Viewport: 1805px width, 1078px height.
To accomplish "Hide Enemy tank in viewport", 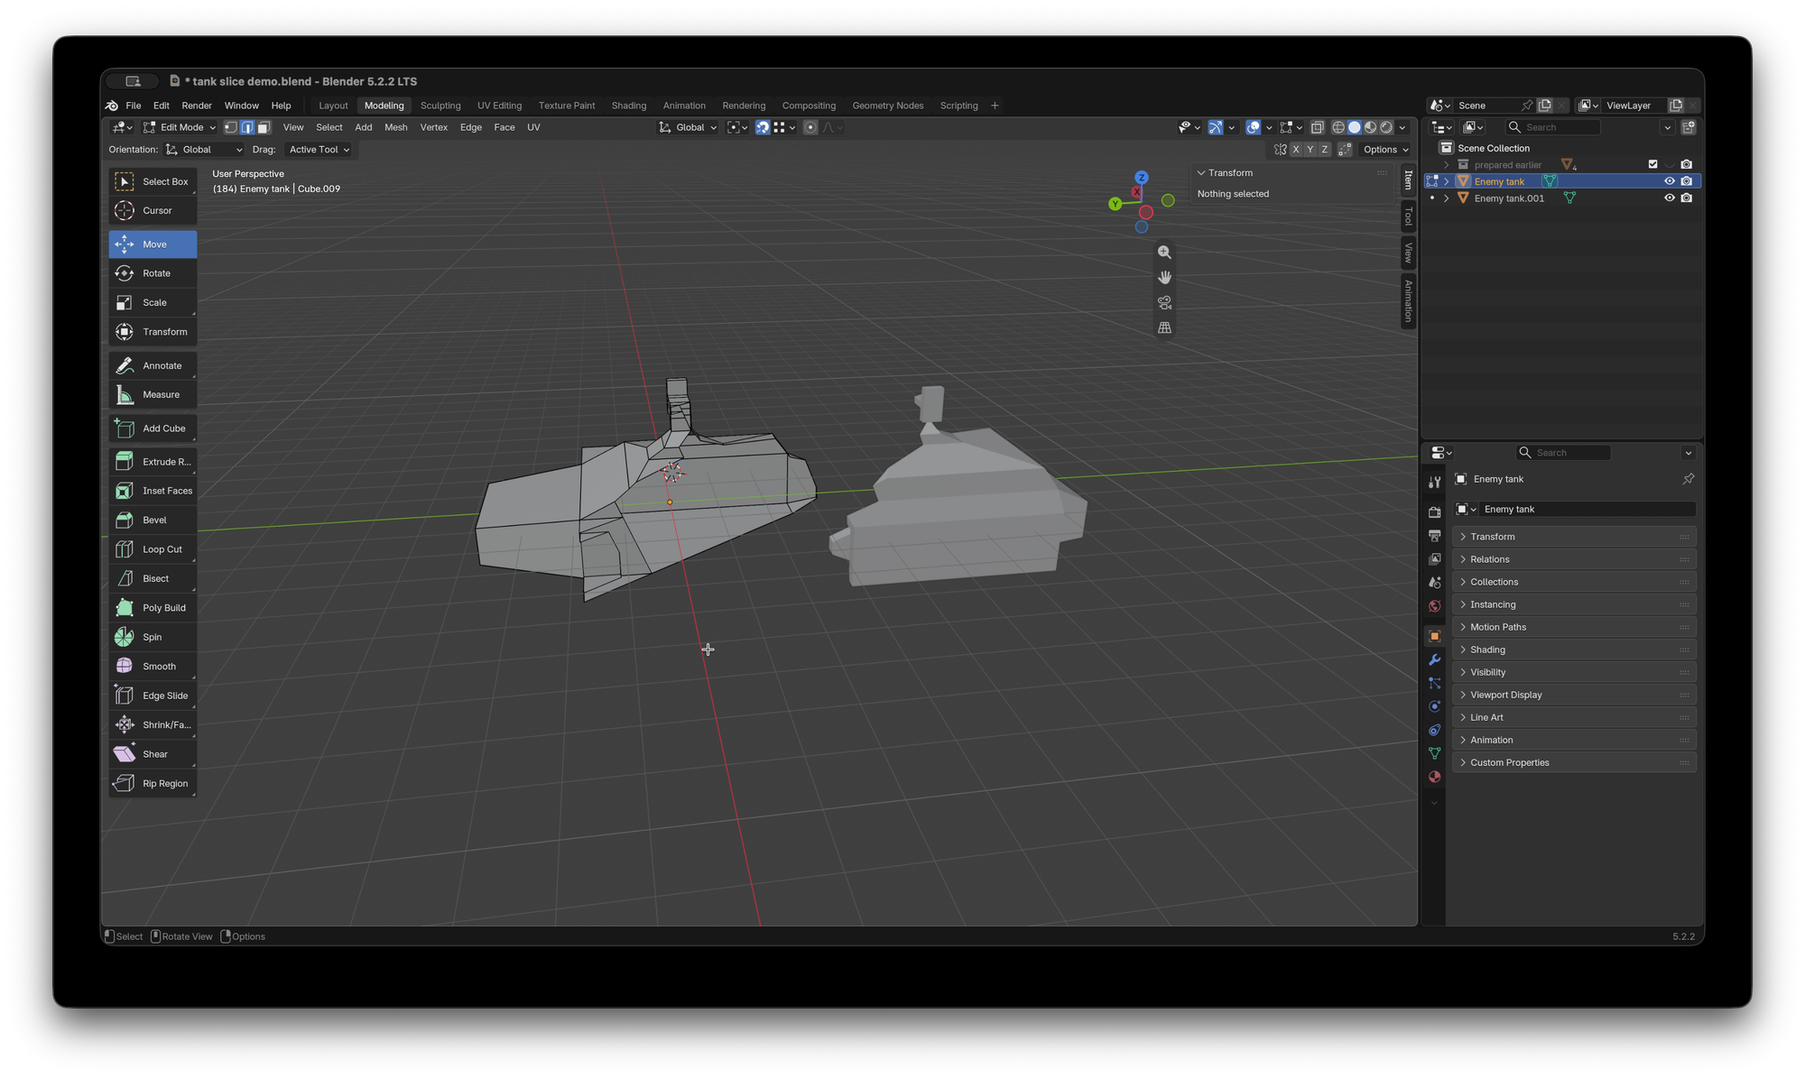I will (x=1669, y=181).
